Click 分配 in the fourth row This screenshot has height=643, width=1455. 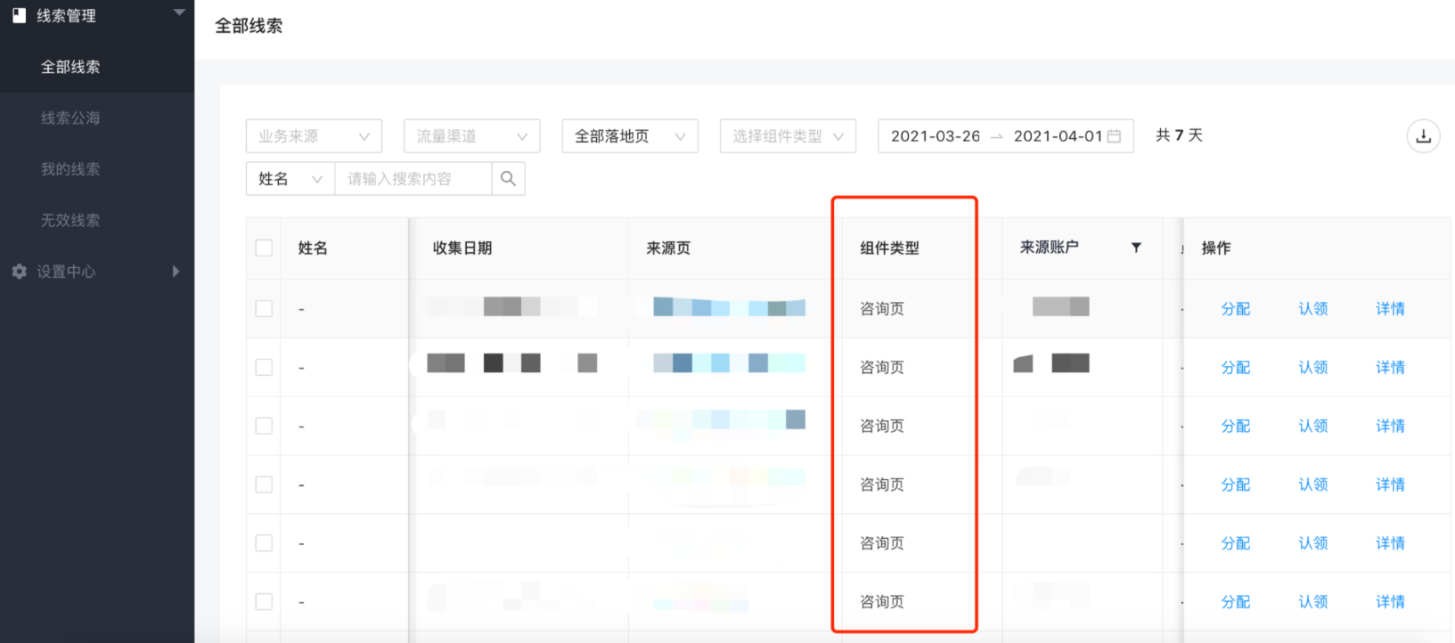[1235, 485]
